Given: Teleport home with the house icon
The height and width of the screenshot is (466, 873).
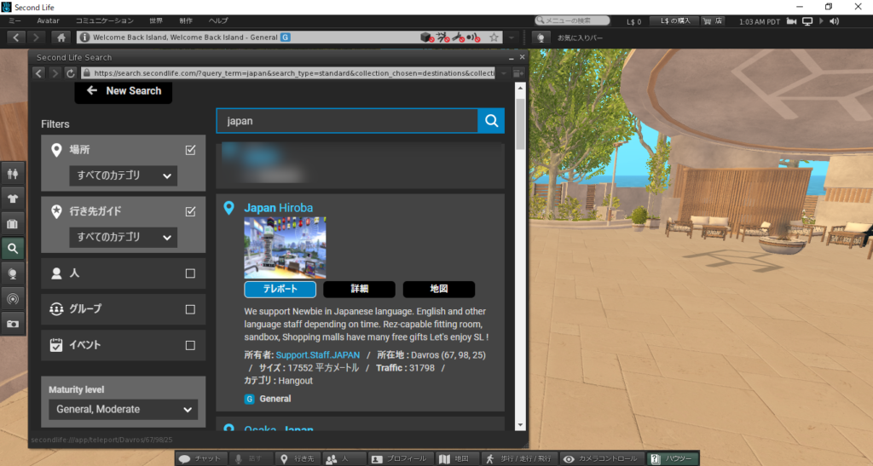Looking at the screenshot, I should point(61,37).
